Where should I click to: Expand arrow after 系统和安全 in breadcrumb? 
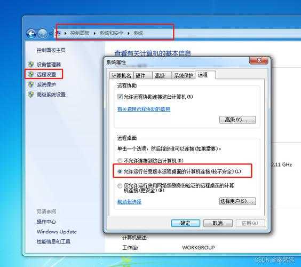[x=129, y=33]
